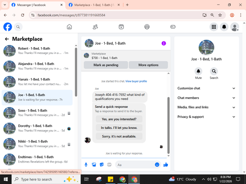Send a thumbs-up like
The width and height of the screenshot is (246, 184).
click(x=166, y=165)
